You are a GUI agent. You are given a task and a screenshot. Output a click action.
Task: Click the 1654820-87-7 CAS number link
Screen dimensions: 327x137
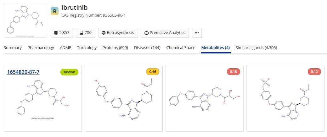click(x=23, y=72)
